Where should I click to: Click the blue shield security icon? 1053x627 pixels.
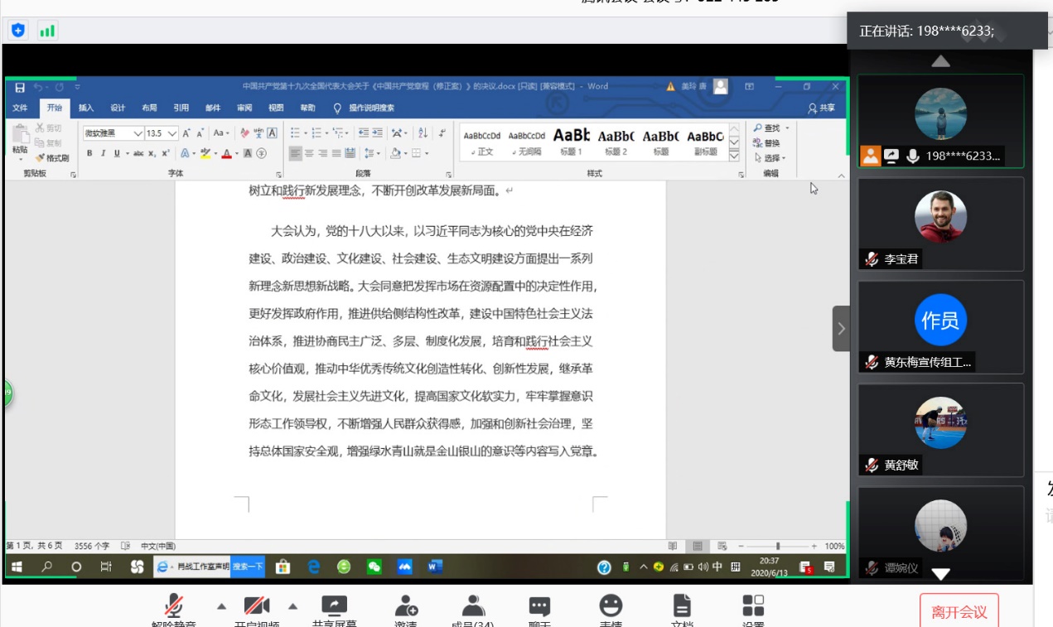point(18,31)
